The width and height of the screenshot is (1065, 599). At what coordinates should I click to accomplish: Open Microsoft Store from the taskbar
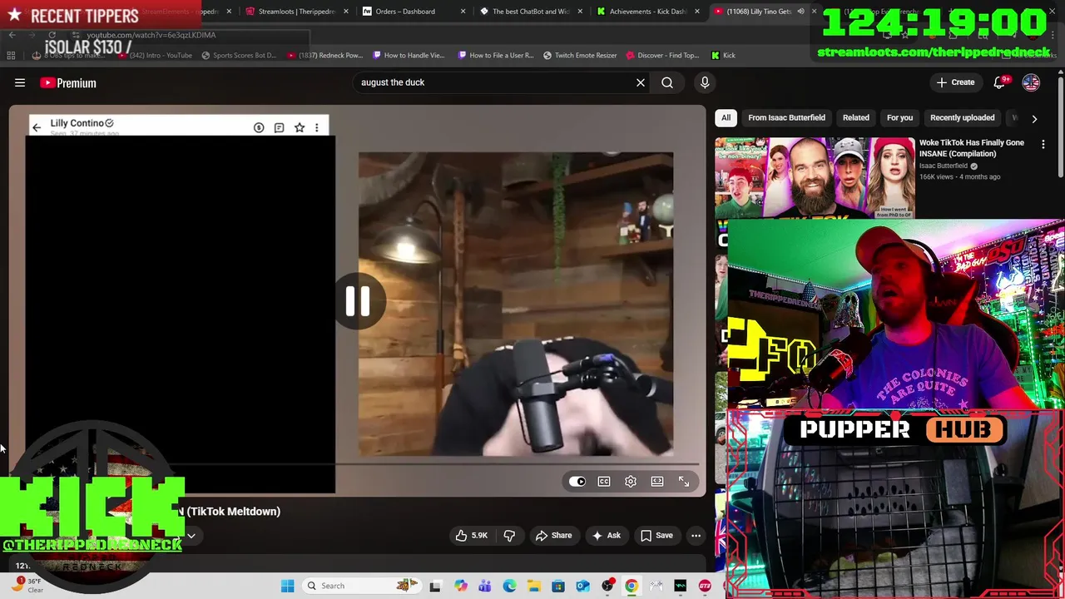tap(558, 586)
